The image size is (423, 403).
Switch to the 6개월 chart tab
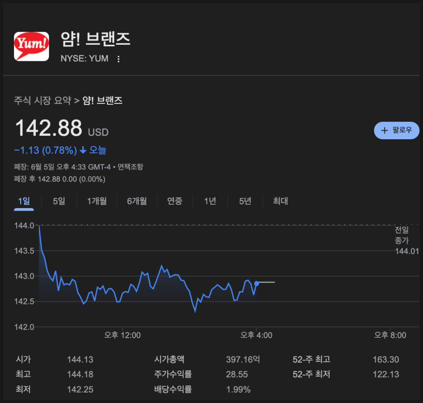137,201
